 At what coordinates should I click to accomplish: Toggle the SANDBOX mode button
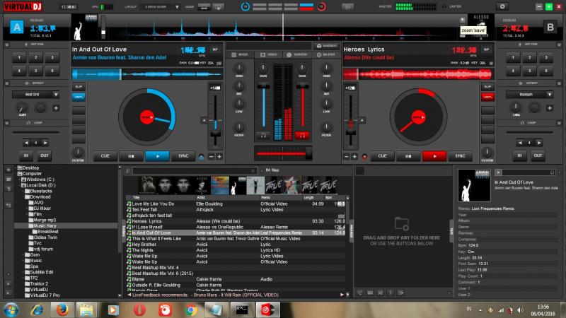tap(327, 46)
